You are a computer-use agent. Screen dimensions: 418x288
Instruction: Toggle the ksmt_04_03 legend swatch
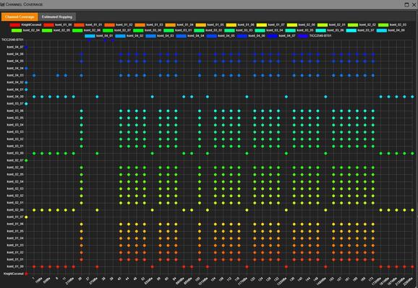150,35
